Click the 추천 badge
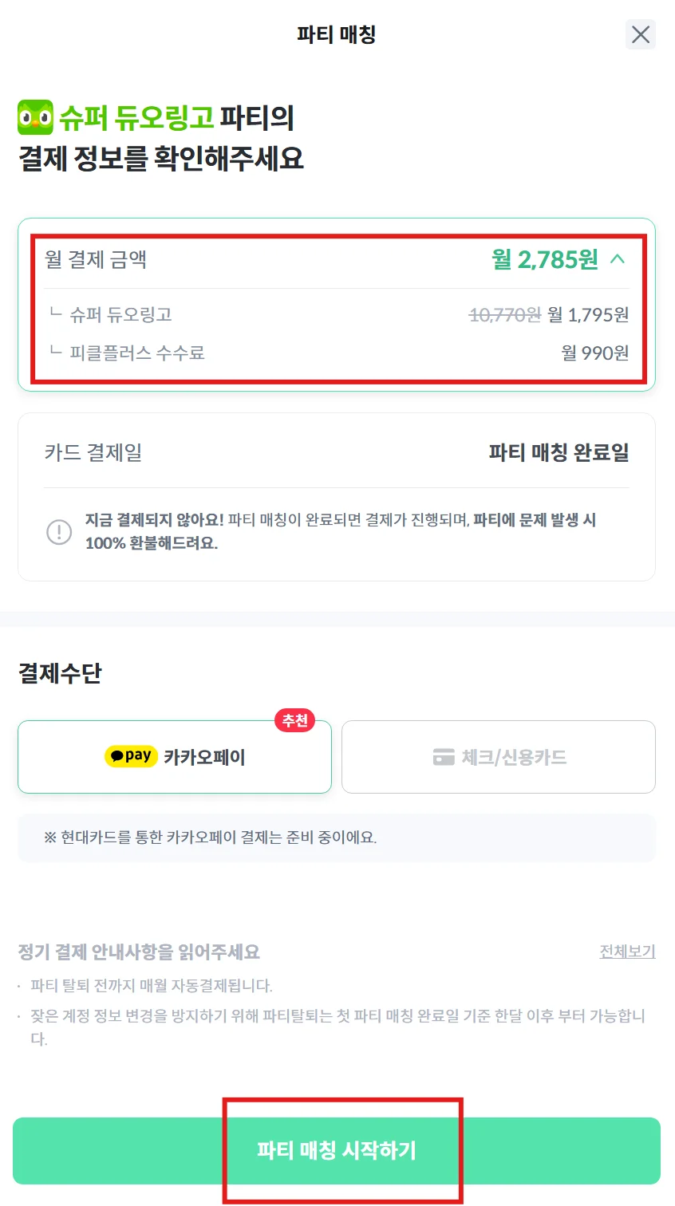This screenshot has height=1206, width=675. [x=294, y=720]
